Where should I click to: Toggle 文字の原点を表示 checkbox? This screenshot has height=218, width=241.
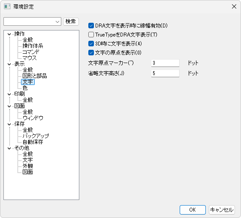coord(91,53)
